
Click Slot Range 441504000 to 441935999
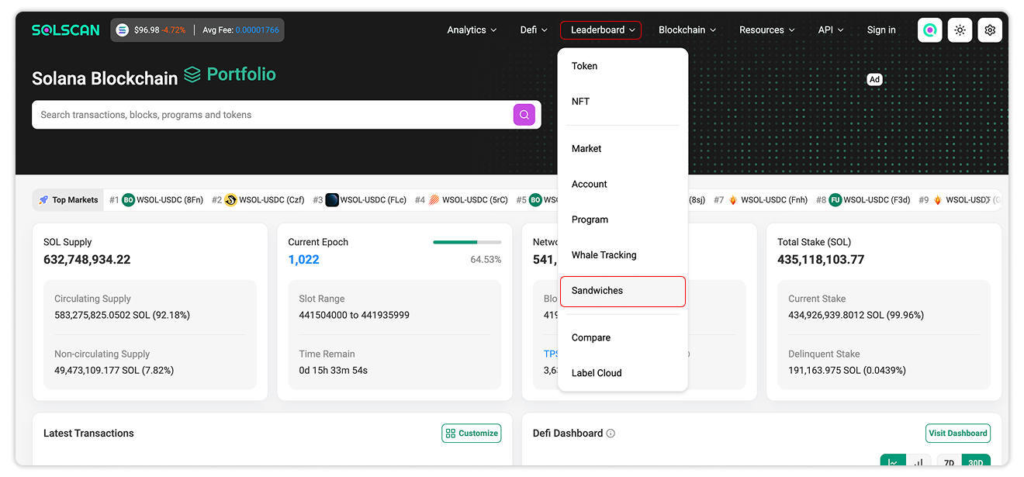(x=355, y=316)
